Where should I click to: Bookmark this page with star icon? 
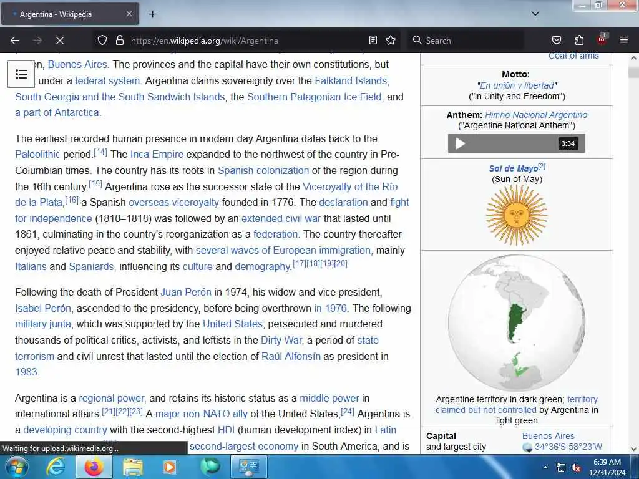[391, 41]
